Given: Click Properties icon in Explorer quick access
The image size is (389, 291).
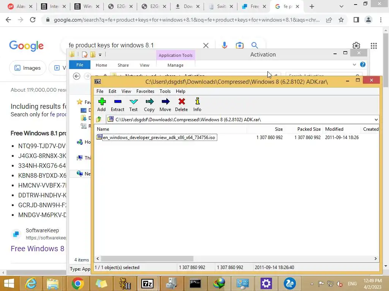Looking at the screenshot, I should pos(85,55).
